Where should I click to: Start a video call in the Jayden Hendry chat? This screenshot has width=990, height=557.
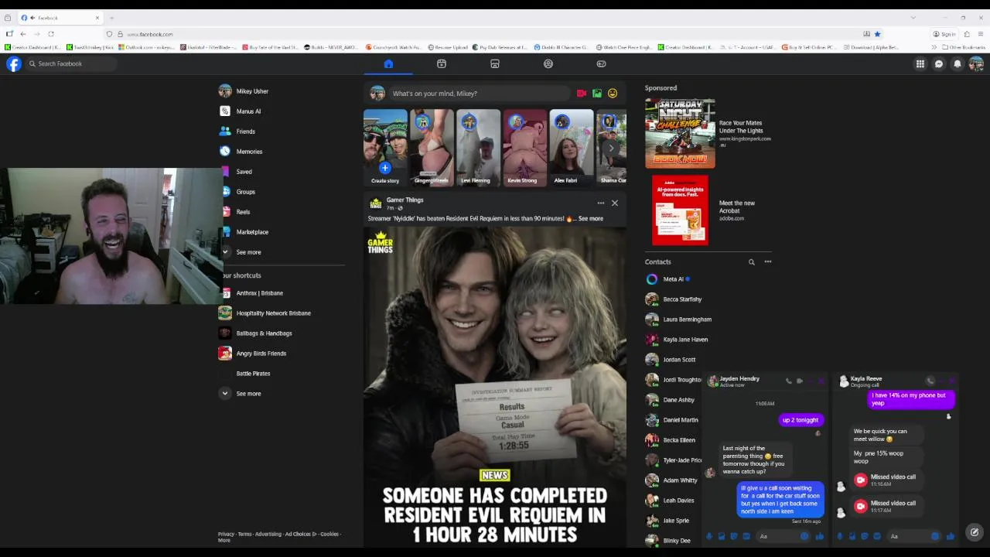click(800, 381)
